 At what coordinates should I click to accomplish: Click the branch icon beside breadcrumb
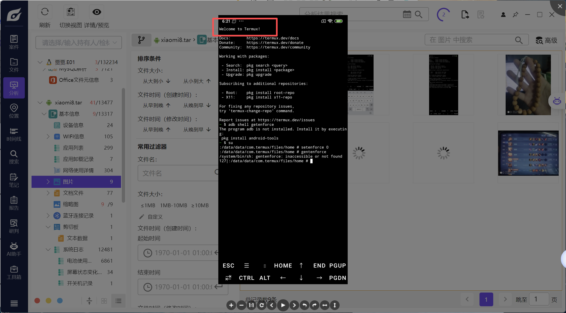141,40
